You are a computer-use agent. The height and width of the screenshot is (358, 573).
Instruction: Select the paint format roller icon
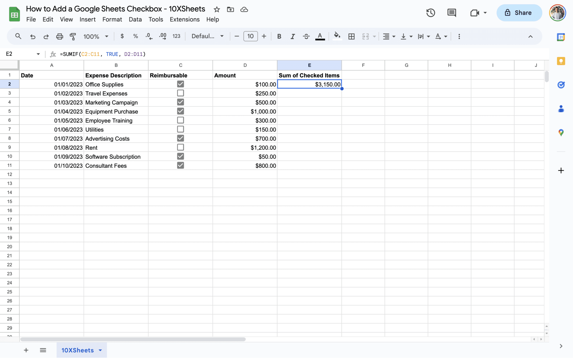[73, 36]
